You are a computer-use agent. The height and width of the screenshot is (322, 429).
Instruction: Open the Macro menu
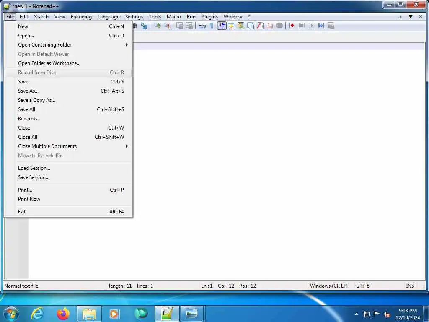[174, 17]
